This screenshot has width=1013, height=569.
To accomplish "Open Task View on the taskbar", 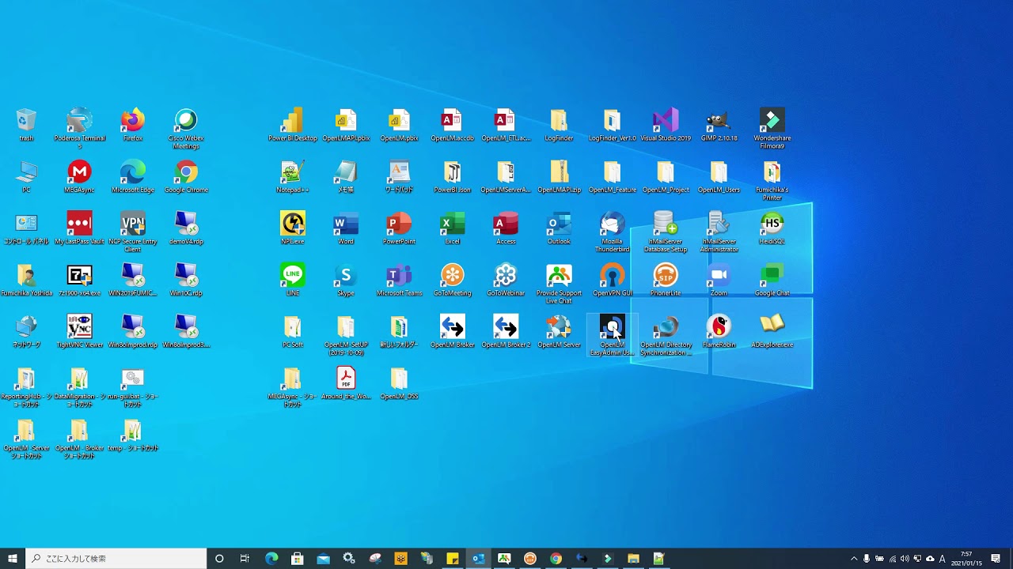I will tap(245, 559).
